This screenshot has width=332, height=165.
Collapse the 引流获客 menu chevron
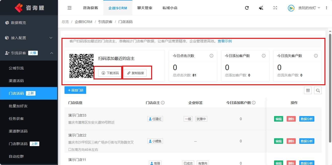pos(51,53)
